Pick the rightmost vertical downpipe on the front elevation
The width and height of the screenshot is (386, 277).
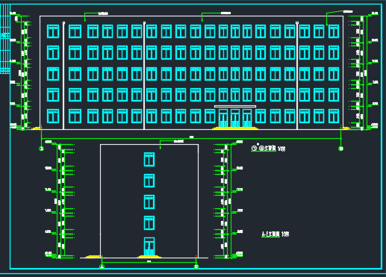pyautogui.click(x=297, y=75)
